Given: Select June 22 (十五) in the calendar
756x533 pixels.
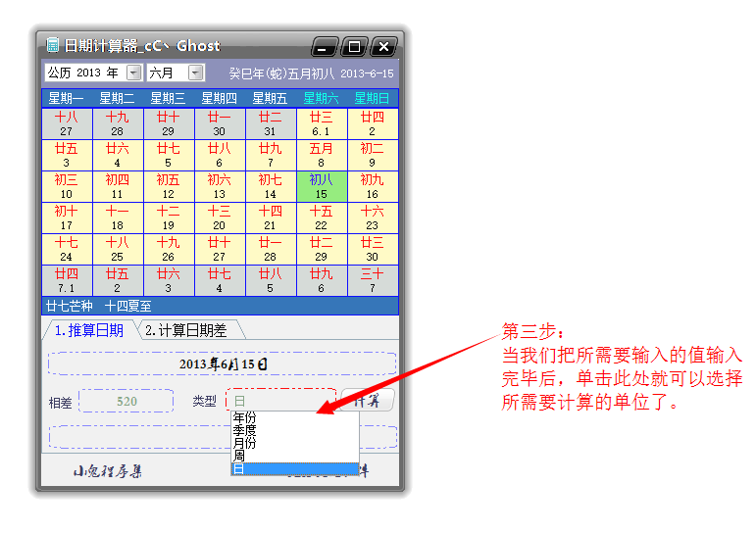Looking at the screenshot, I should [x=321, y=218].
